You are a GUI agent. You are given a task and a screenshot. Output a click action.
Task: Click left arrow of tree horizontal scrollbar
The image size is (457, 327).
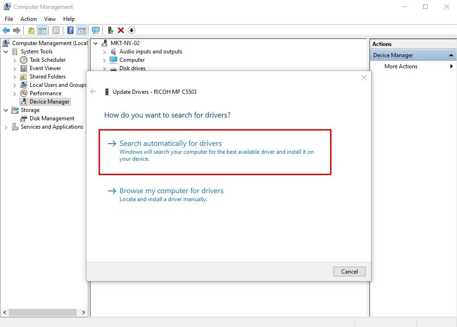point(5,313)
